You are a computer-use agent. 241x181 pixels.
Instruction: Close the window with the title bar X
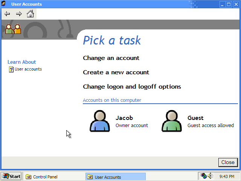[x=236, y=4]
